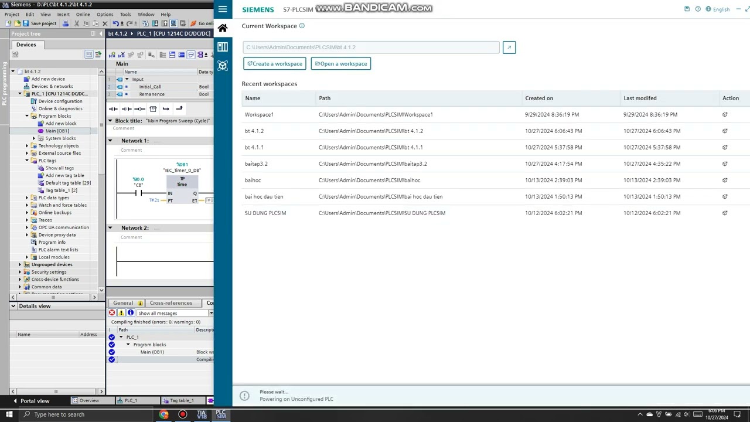Open Main [OB1] in project tree
750x422 pixels.
click(57, 131)
